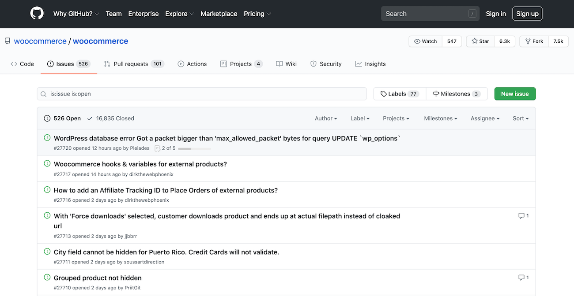This screenshot has height=296, width=574.
Task: Expand the Pricing dropdown in the header
Action: tap(257, 14)
